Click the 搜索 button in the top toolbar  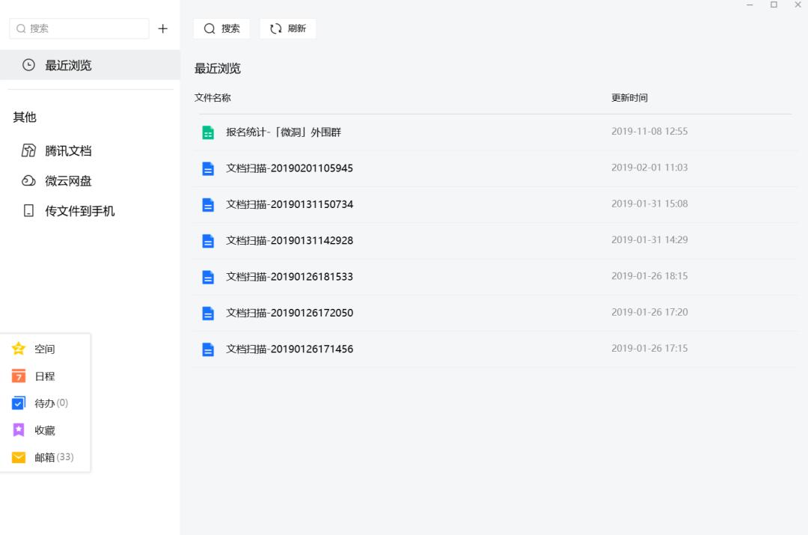pyautogui.click(x=221, y=28)
